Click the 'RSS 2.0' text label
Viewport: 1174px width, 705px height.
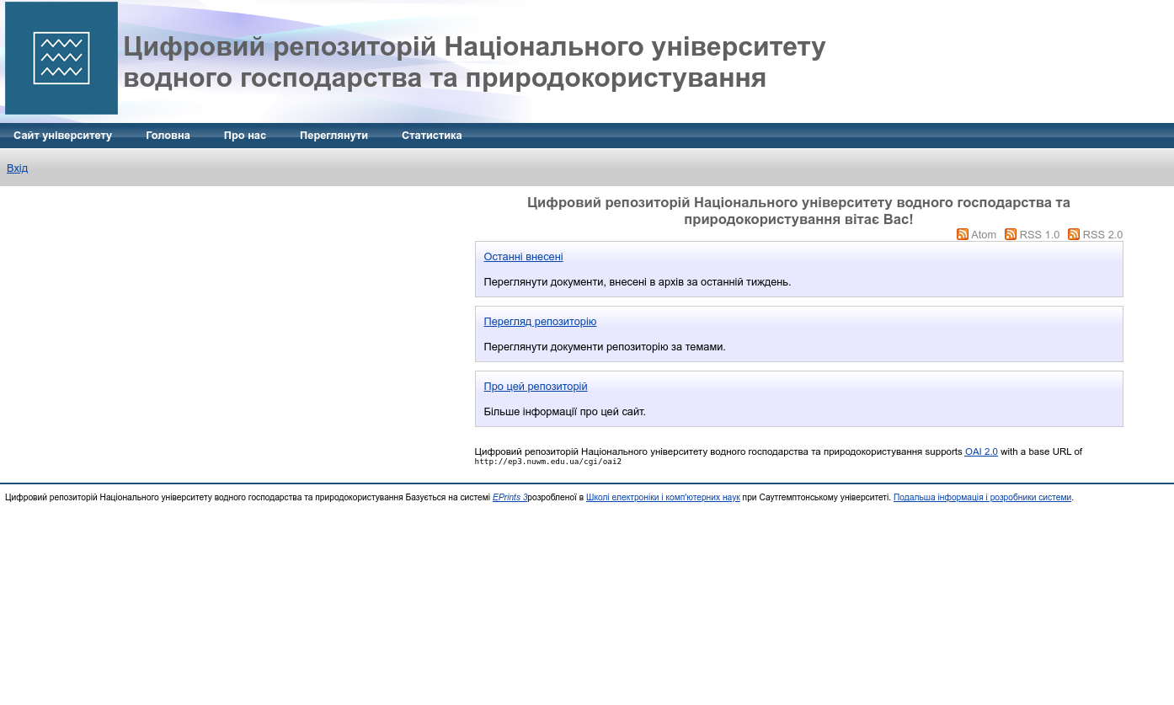pyautogui.click(x=1102, y=234)
